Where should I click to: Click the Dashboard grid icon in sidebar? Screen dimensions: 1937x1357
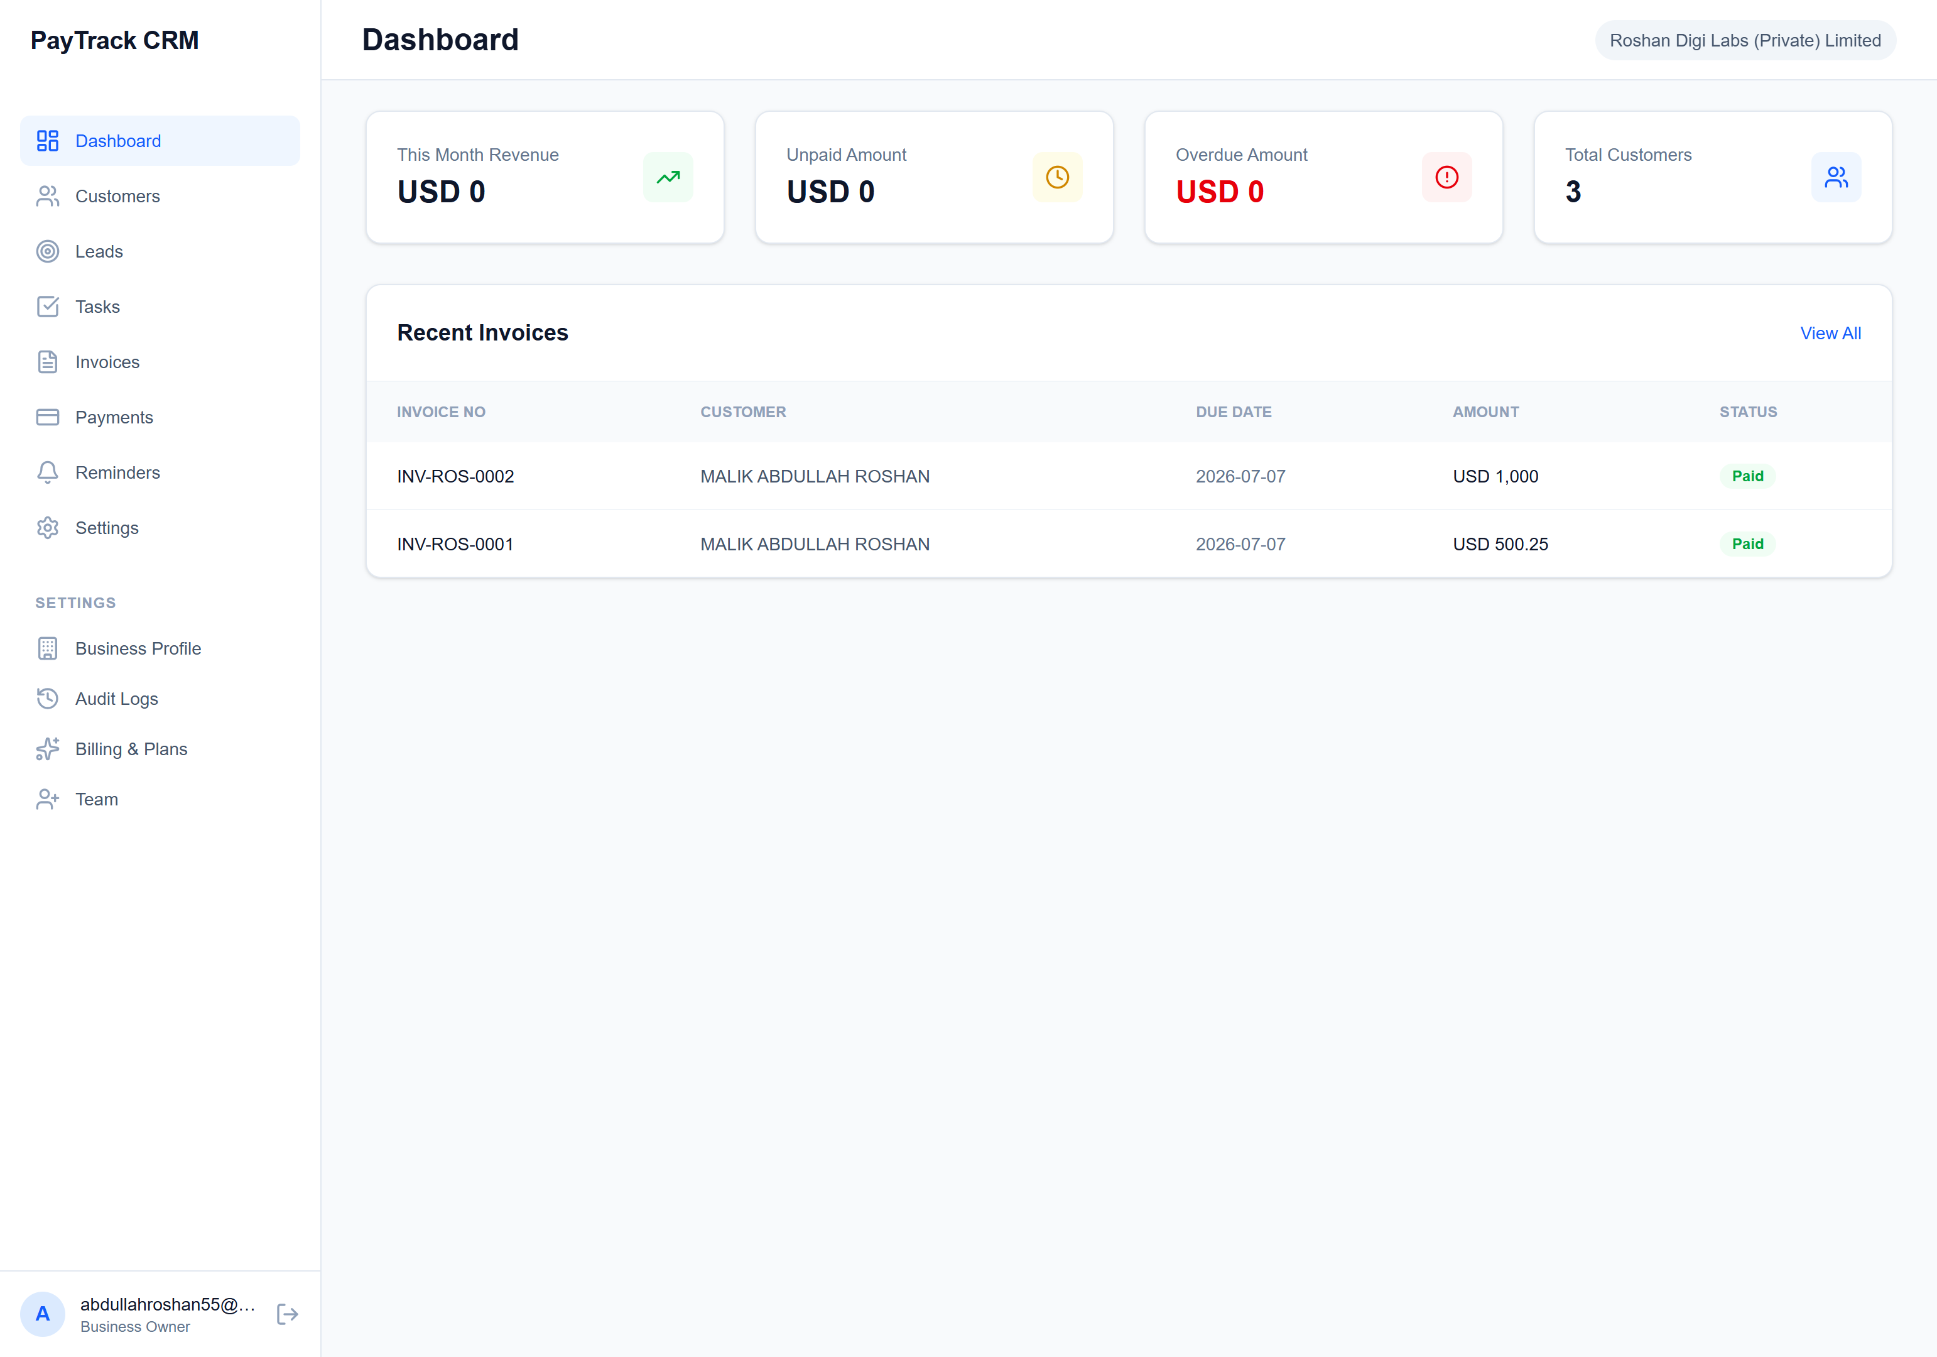47,141
